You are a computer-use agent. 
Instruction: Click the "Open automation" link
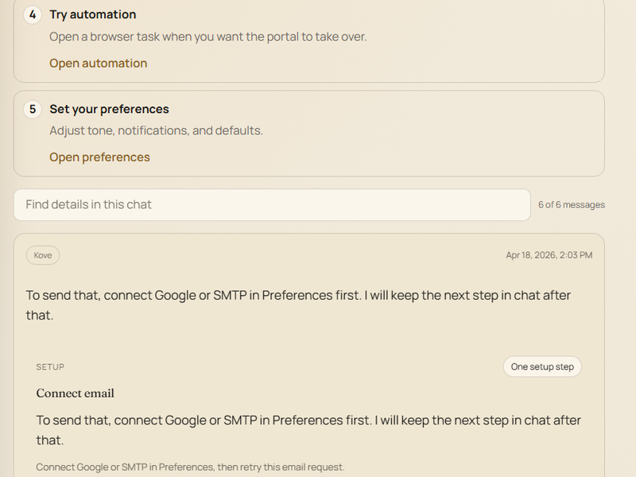[x=98, y=64]
